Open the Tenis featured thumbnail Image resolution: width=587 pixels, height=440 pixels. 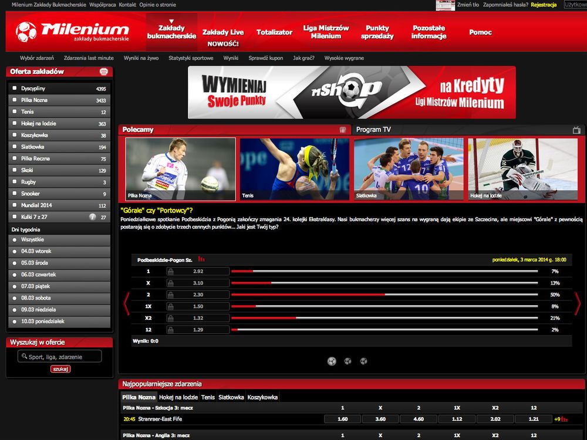tap(295, 169)
